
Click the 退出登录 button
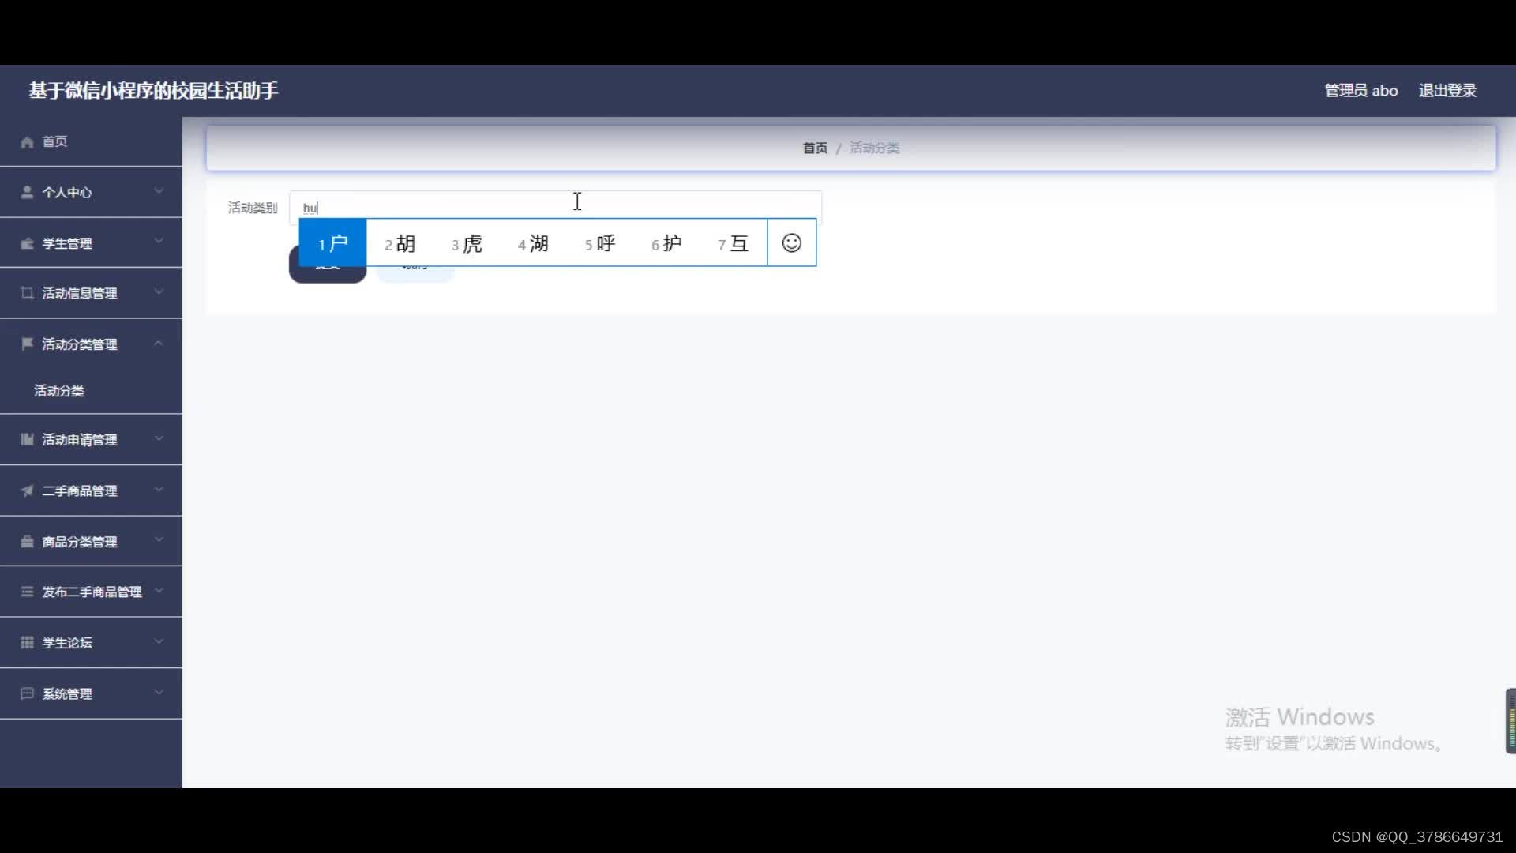point(1447,89)
